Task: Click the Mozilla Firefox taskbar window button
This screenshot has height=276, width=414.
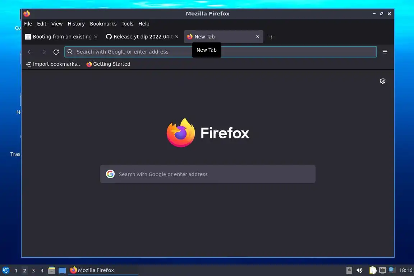Action: tap(103, 270)
